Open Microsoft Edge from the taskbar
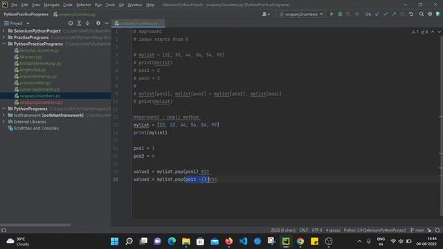The width and height of the screenshot is (443, 249). pyautogui.click(x=172, y=241)
